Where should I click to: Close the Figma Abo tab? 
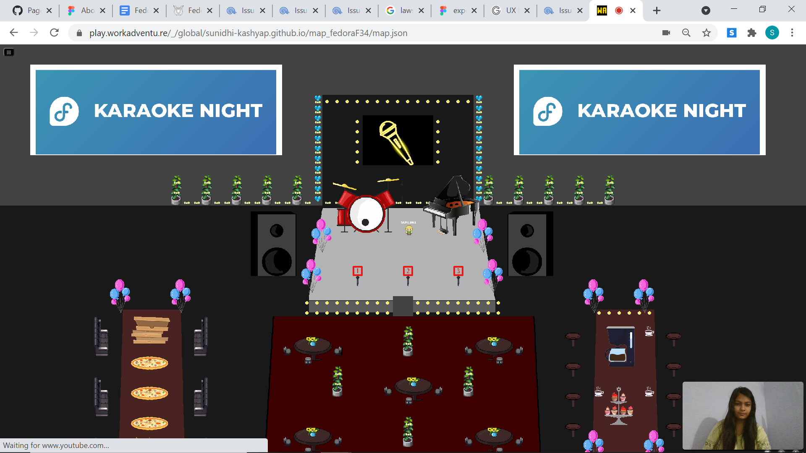[102, 10]
